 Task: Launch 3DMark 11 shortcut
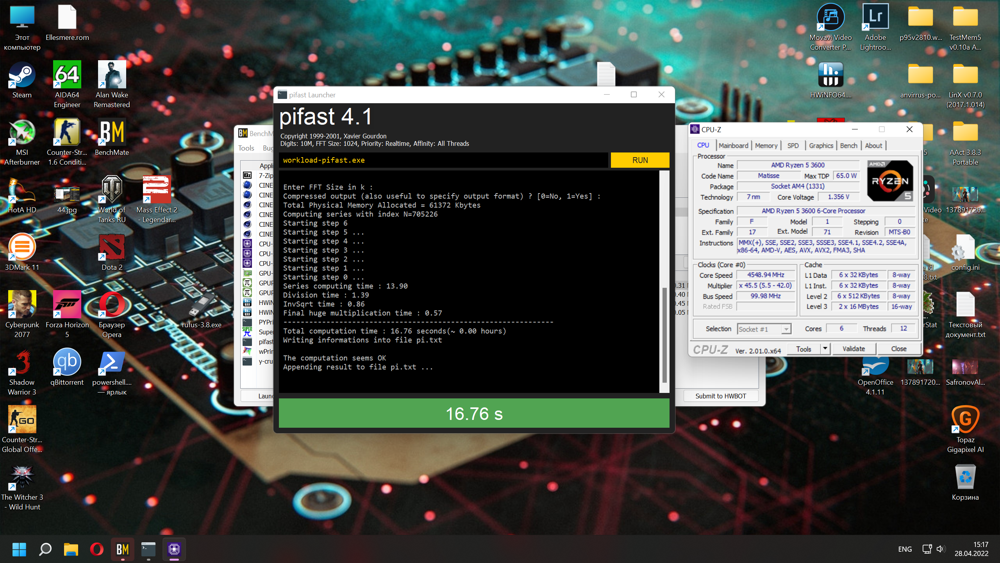22,252
